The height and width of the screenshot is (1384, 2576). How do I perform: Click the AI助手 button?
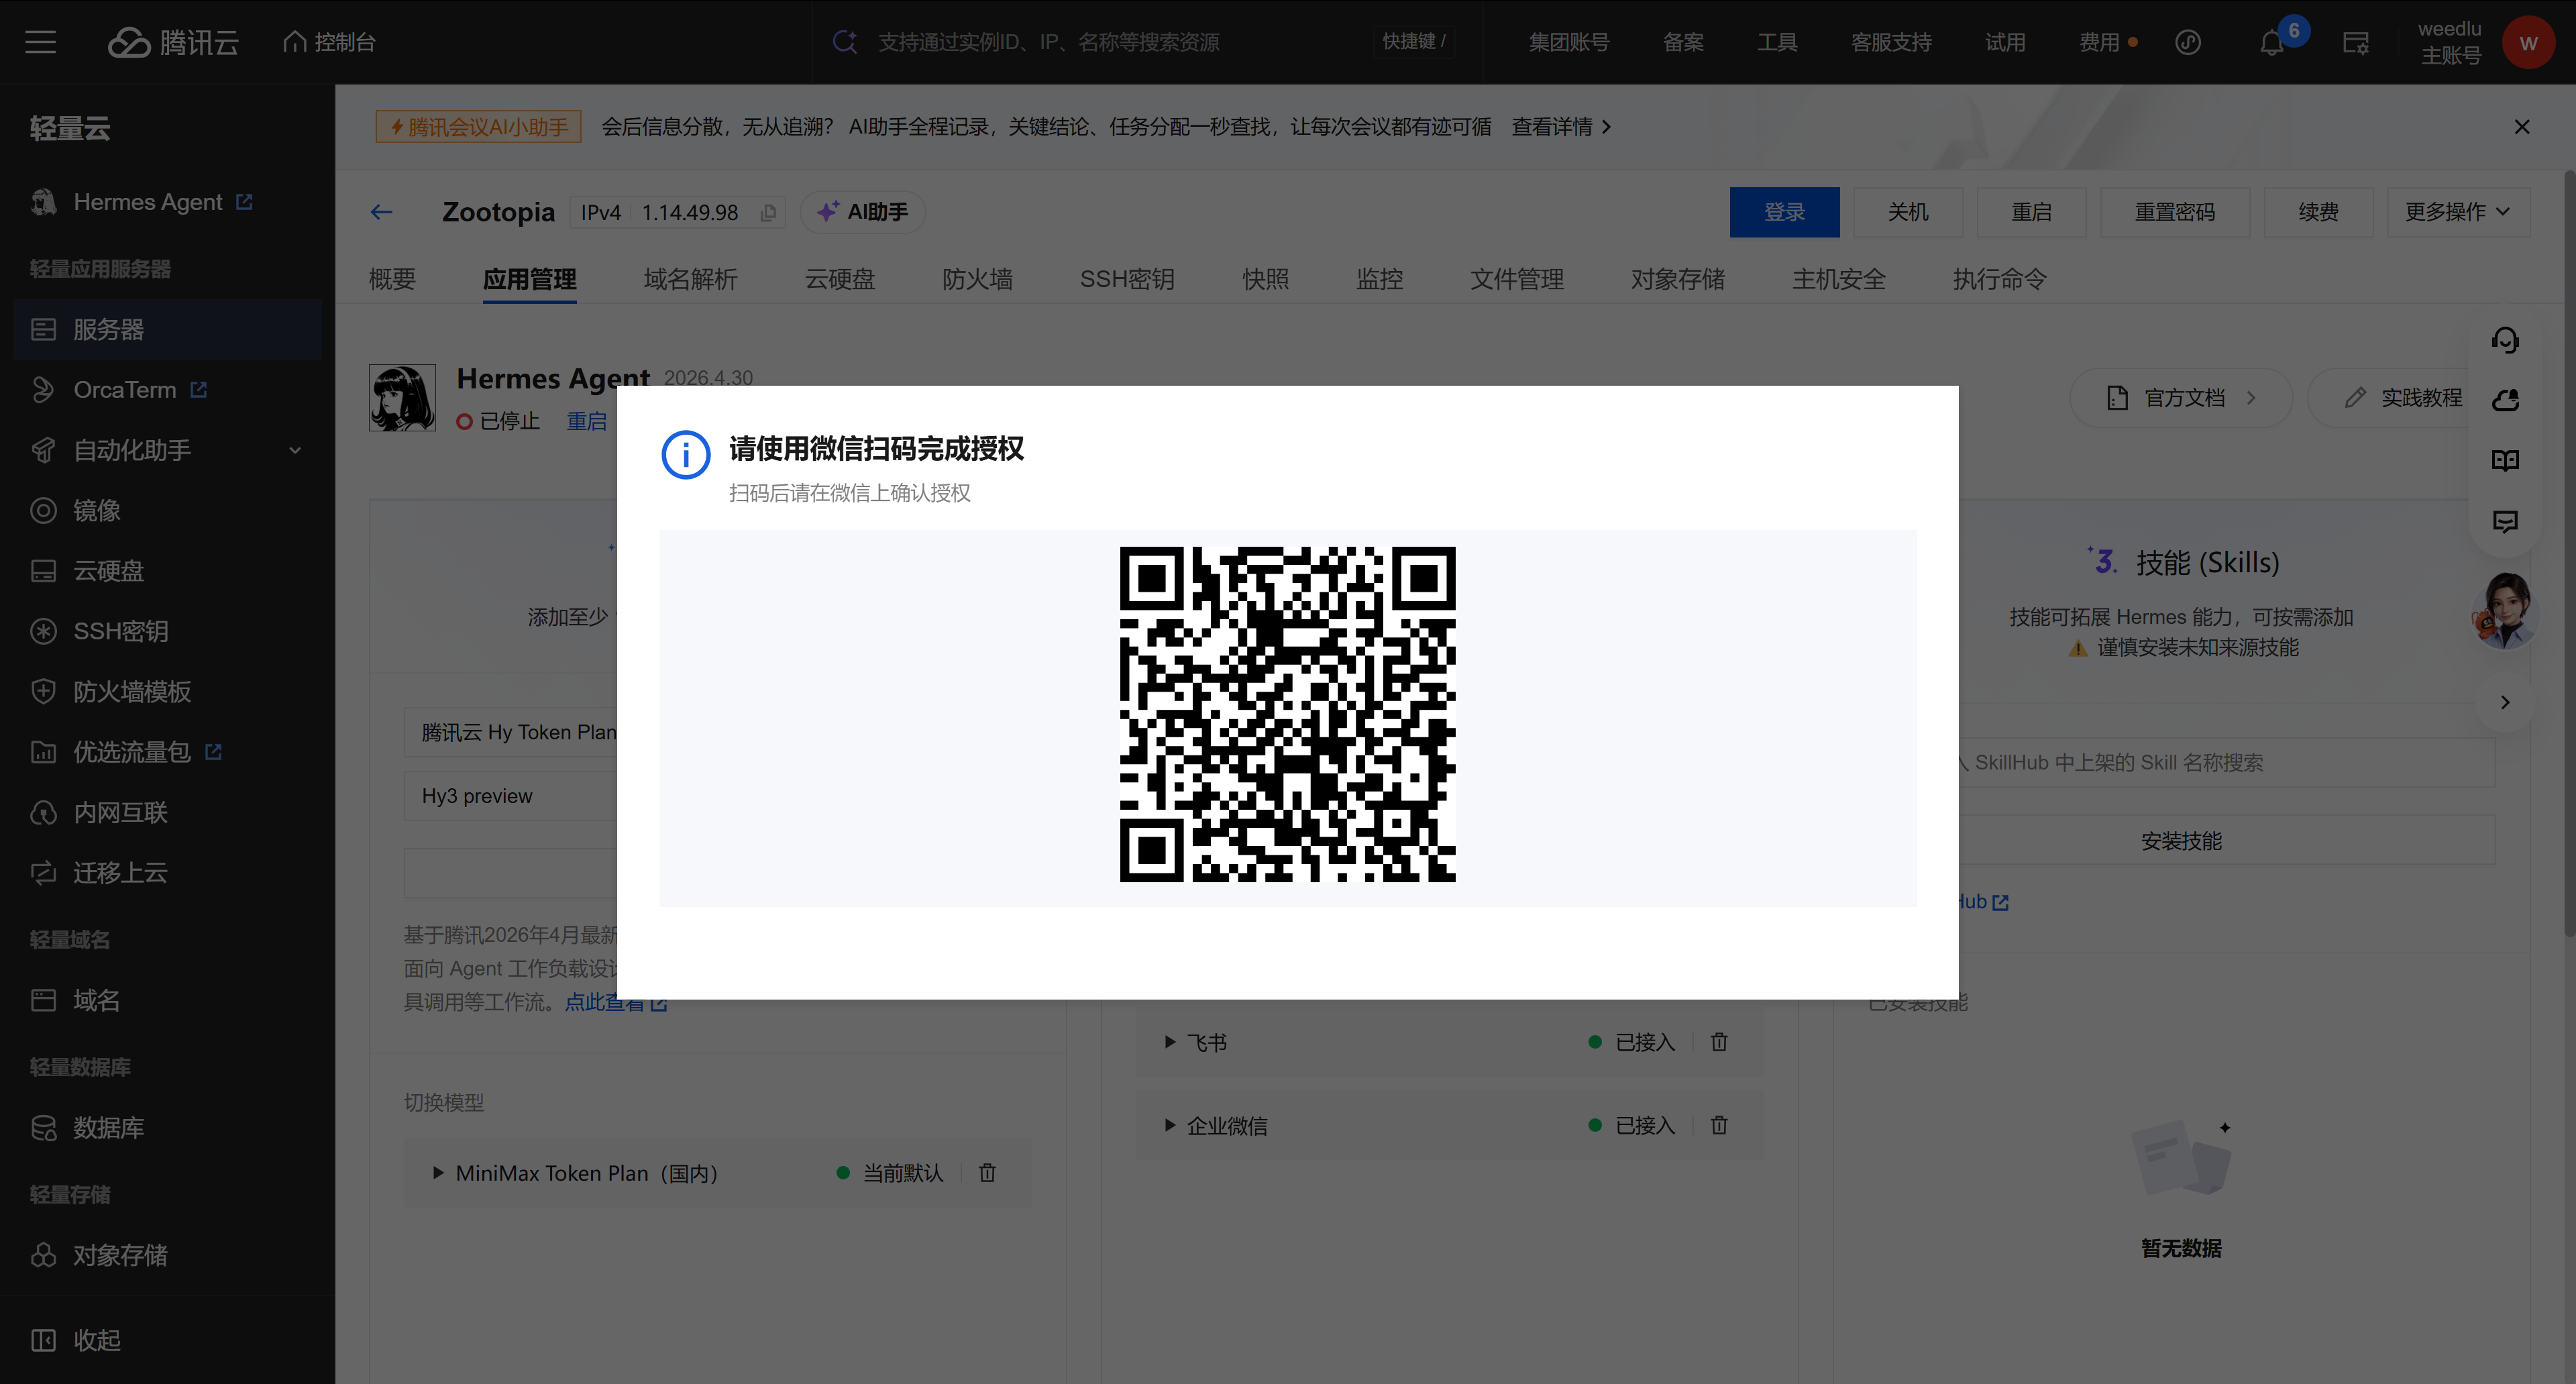(862, 212)
